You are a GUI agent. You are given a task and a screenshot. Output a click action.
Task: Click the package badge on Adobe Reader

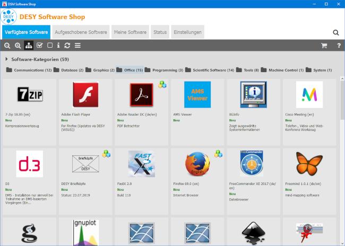[x=162, y=84]
